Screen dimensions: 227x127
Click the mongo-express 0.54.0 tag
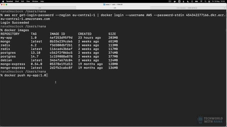pyautogui.click(x=37, y=64)
